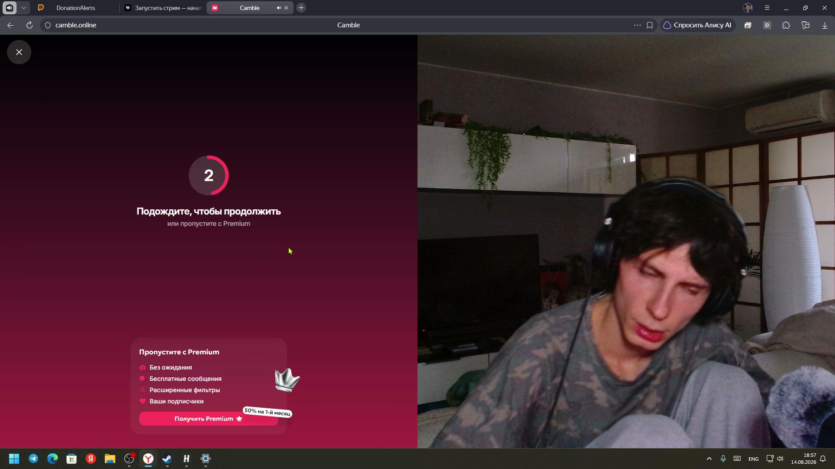Click the "Бесплатные сообщения" feature line

(x=180, y=379)
